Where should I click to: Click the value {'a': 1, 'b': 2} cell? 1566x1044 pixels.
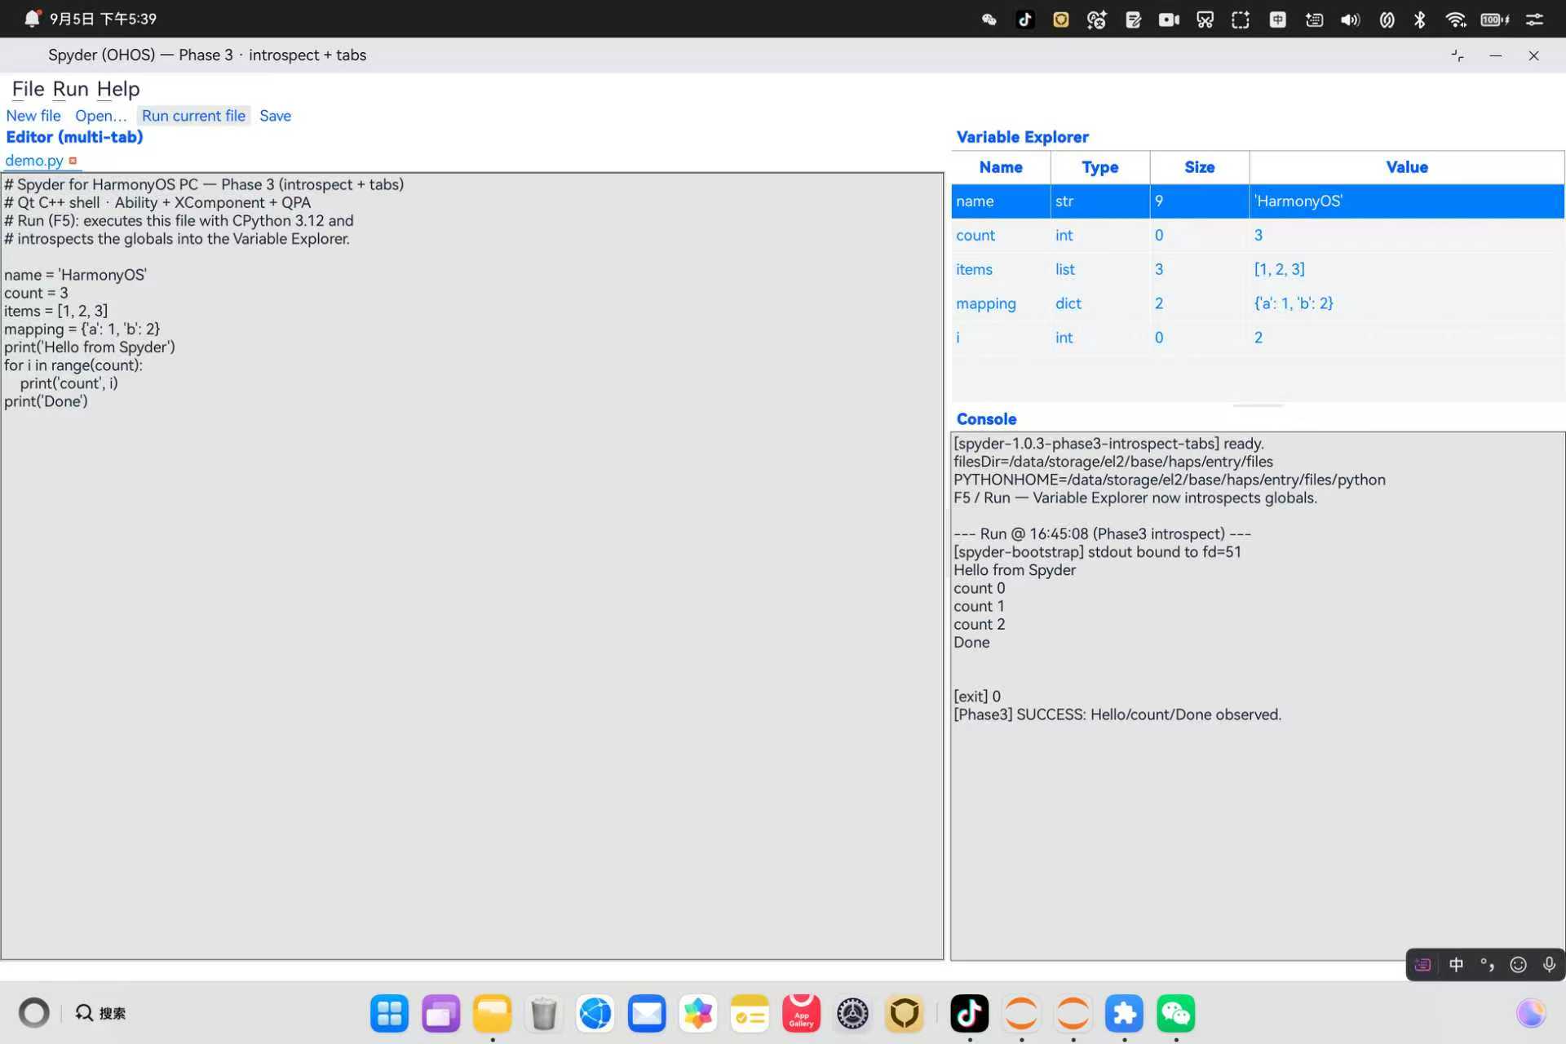point(1407,303)
